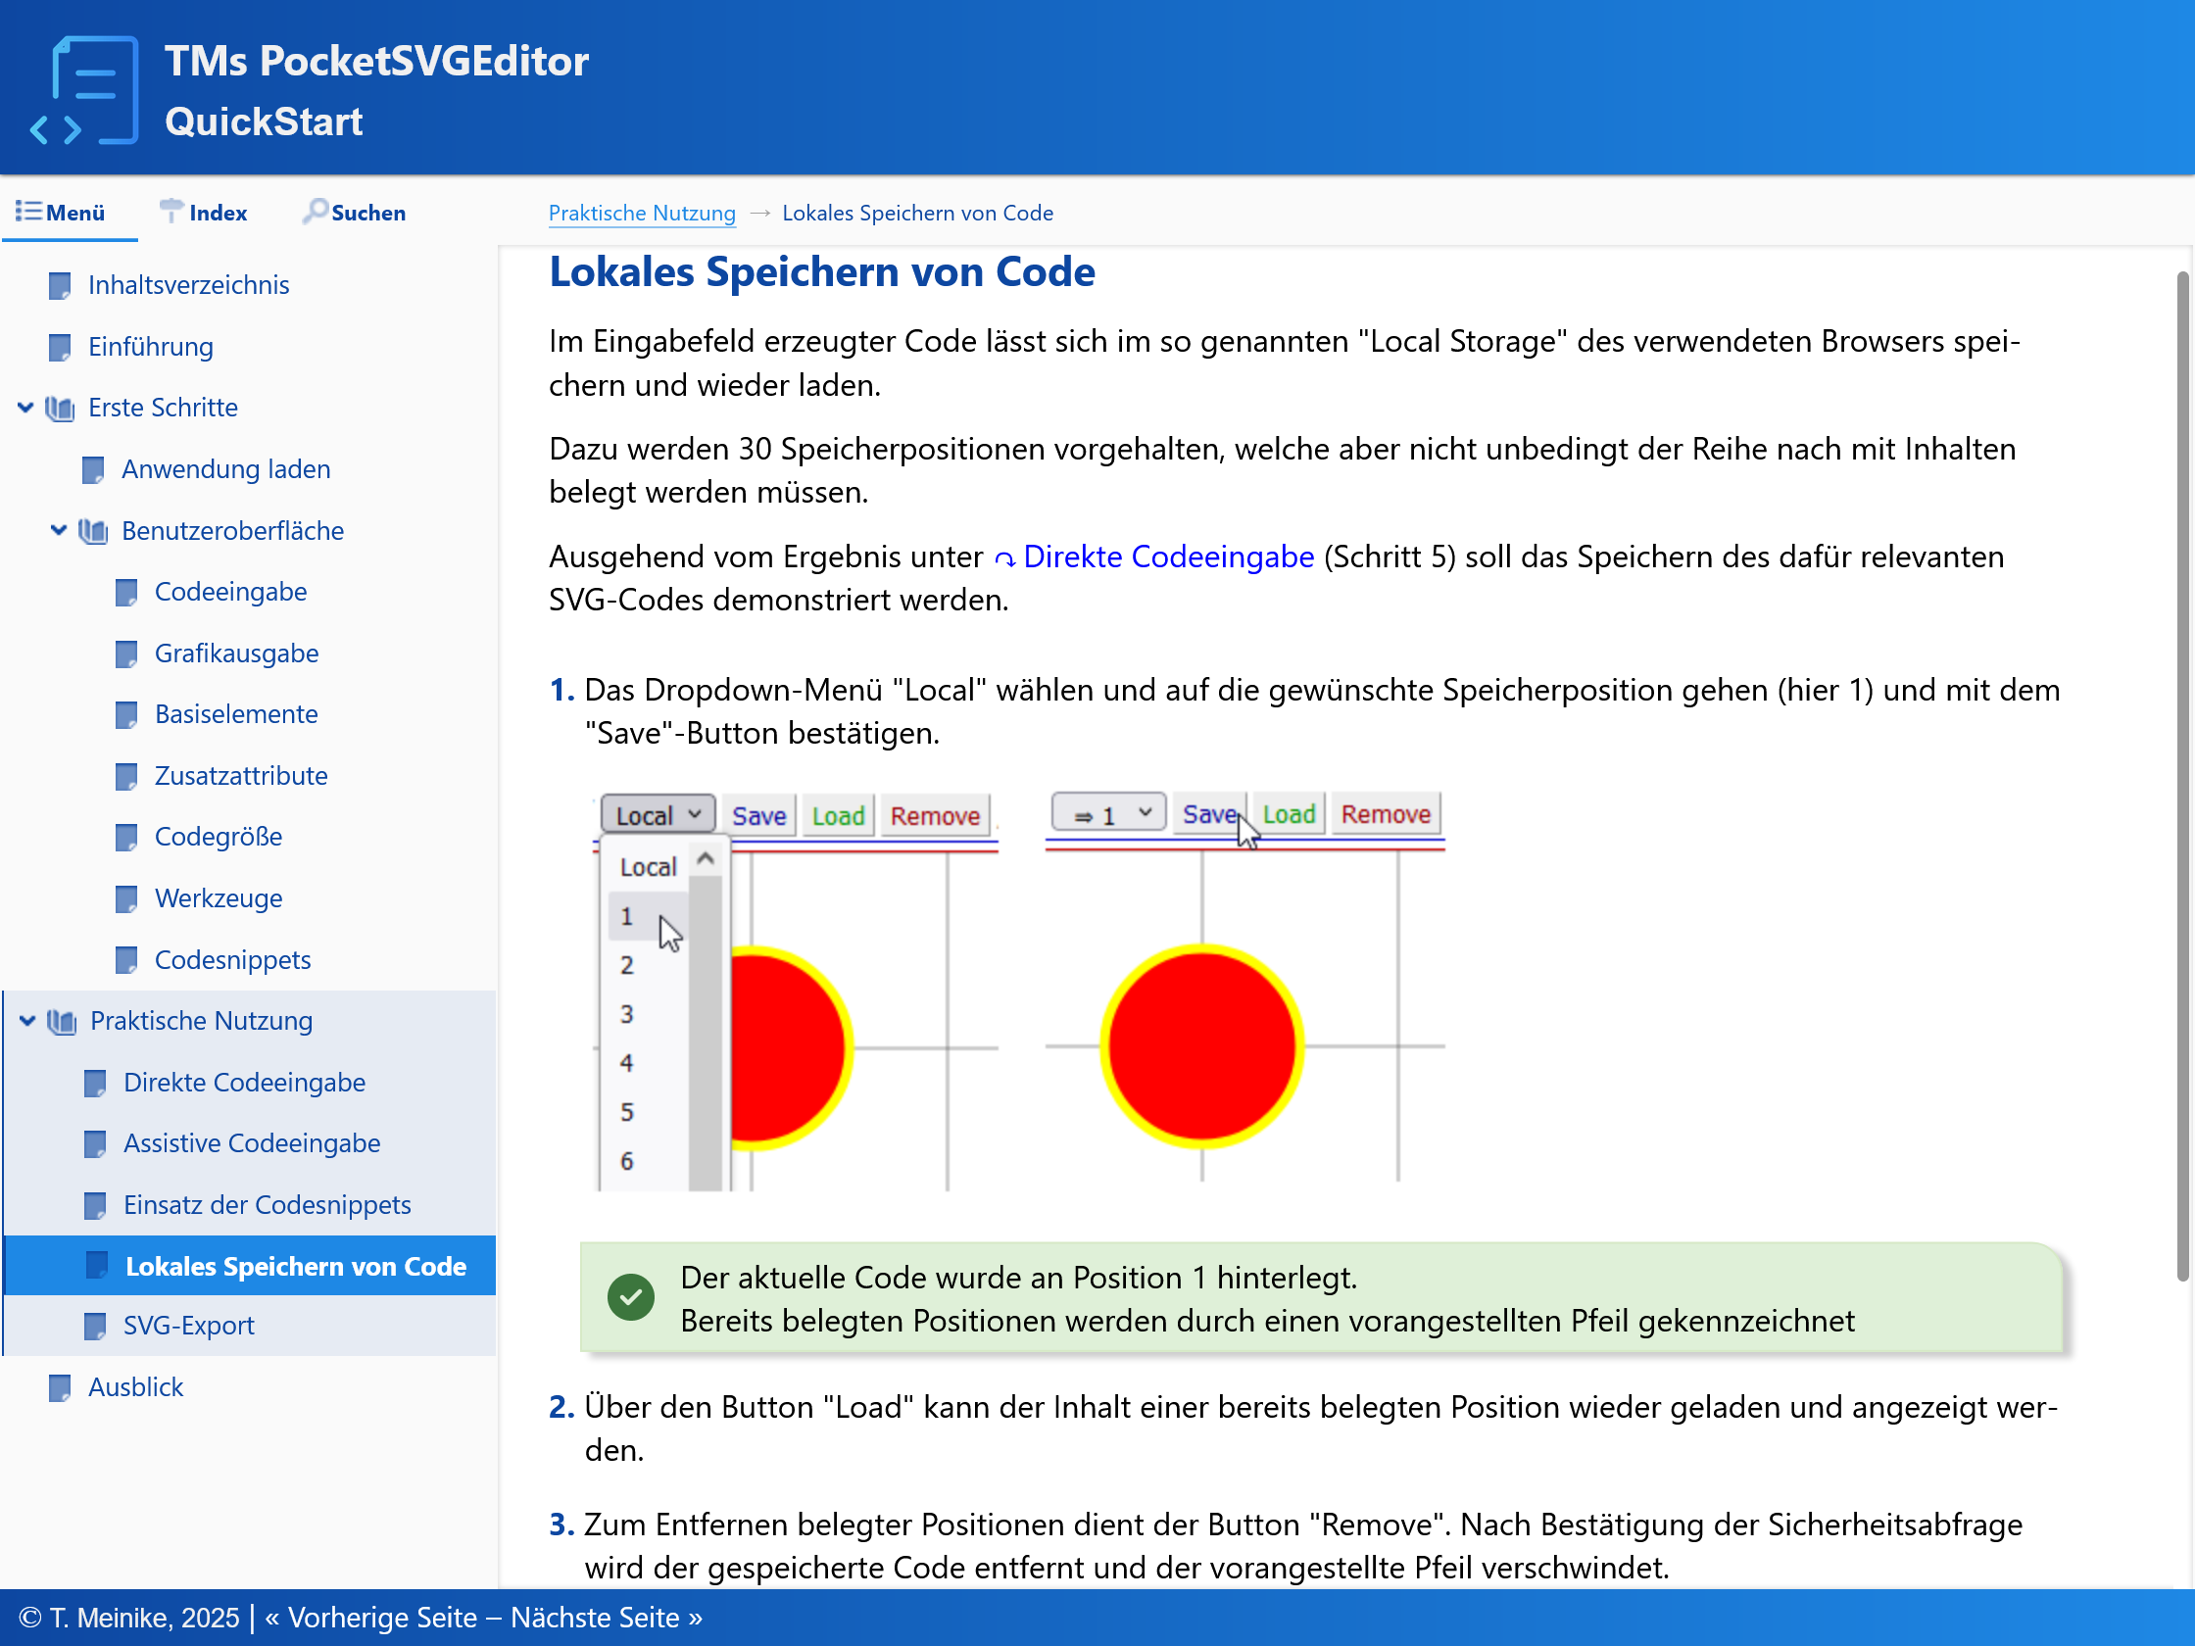This screenshot has height=1646, width=2195.
Task: Click the page icon beside Lokales Speichern von Code
Action: pos(96,1265)
